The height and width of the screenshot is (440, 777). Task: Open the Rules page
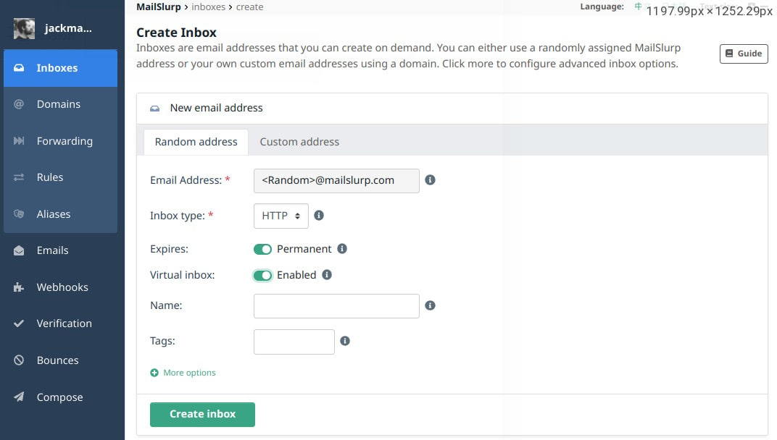(x=49, y=177)
